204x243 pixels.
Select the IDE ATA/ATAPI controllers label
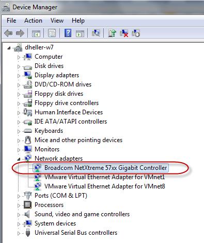(x=71, y=121)
